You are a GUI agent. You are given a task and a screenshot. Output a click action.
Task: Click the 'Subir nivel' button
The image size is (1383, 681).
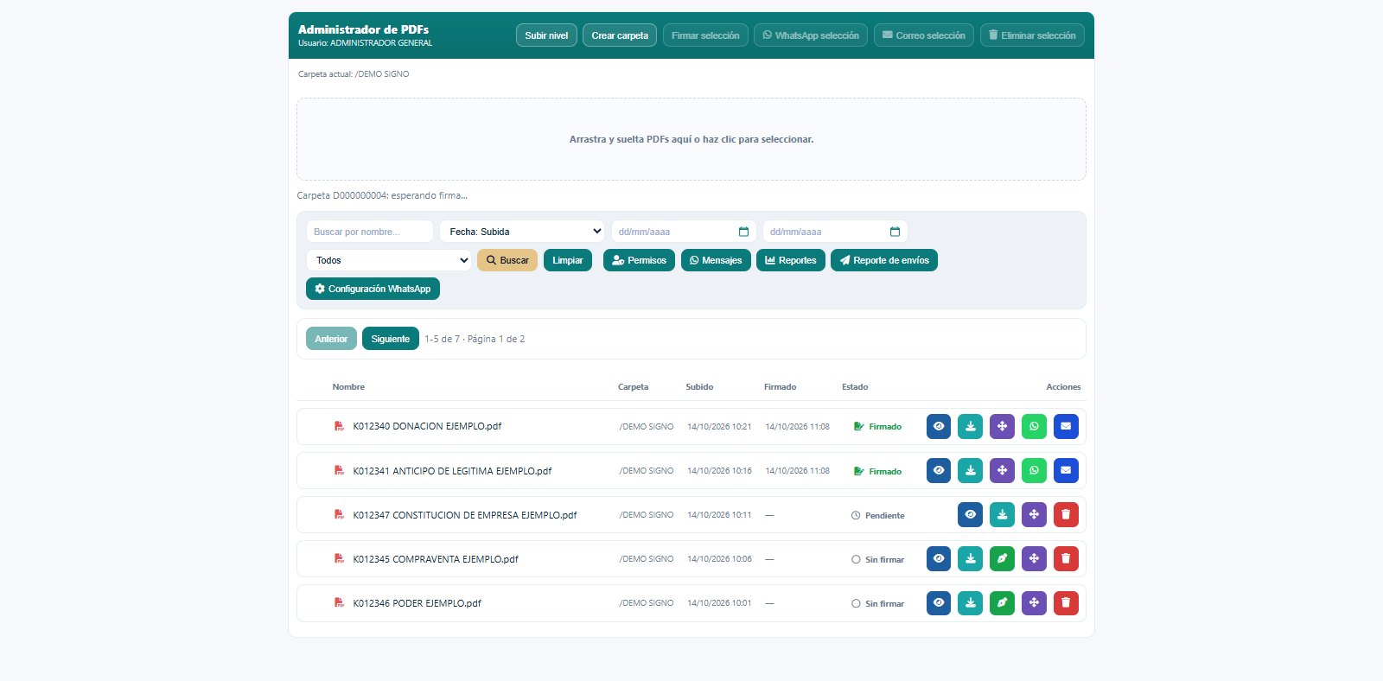[x=546, y=35]
